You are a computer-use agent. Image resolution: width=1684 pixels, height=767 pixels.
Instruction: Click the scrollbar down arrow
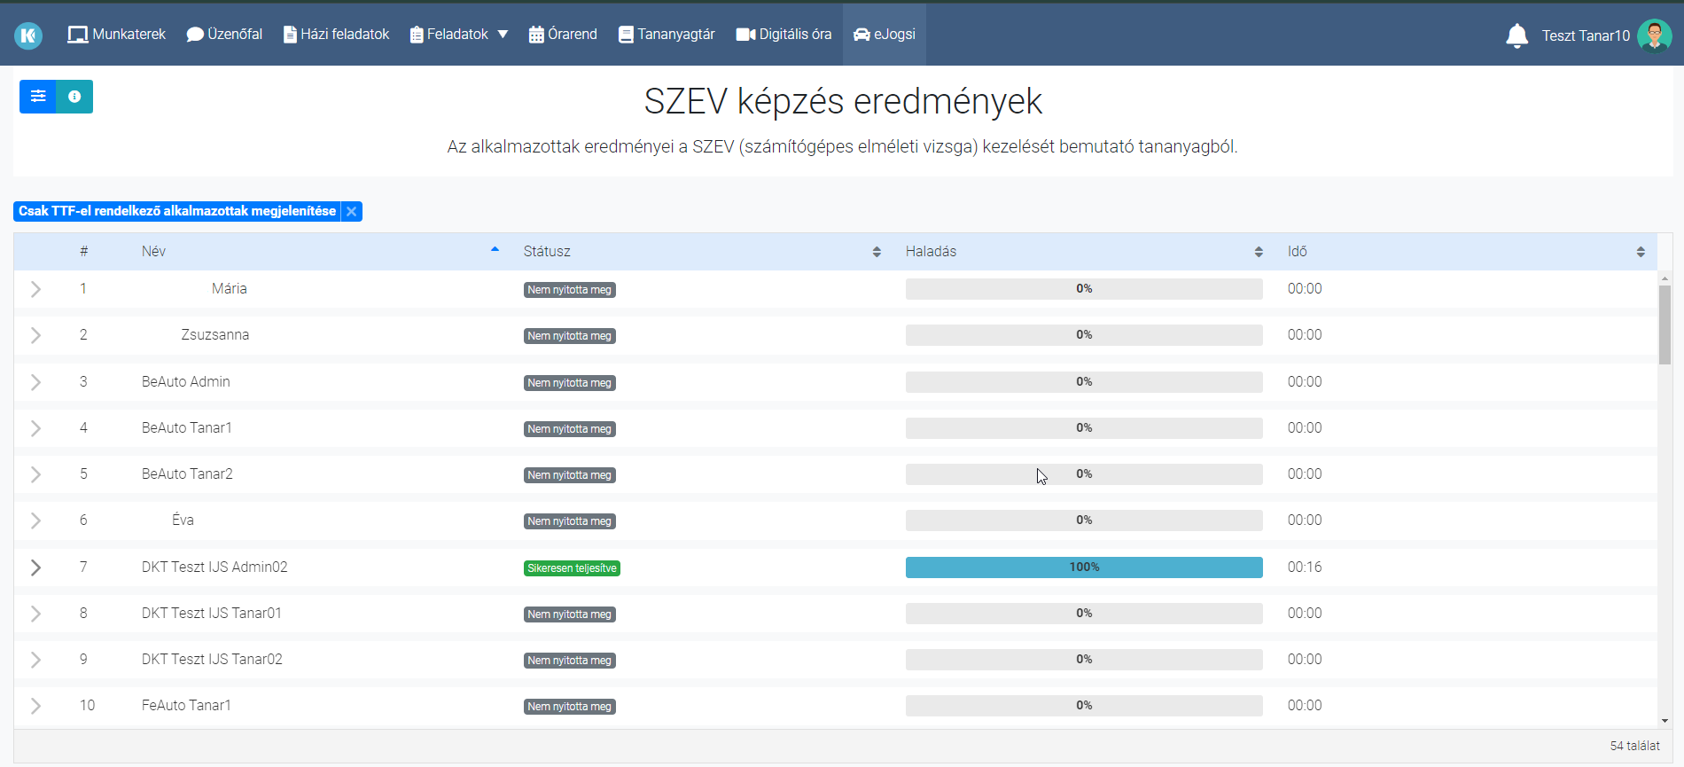[1665, 721]
